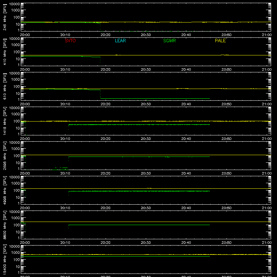277x277 pixels.
Task: Click the 20:30 time label under the 8800 MHz plot
Action: click(x=146, y=243)
